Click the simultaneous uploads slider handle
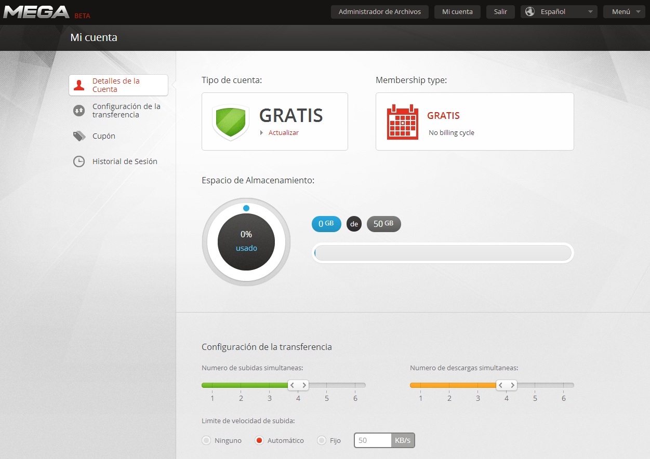 298,385
